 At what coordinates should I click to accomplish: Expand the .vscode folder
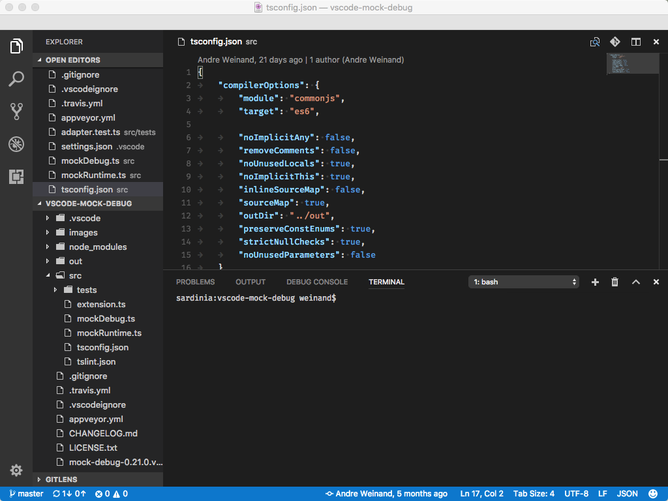point(98,218)
